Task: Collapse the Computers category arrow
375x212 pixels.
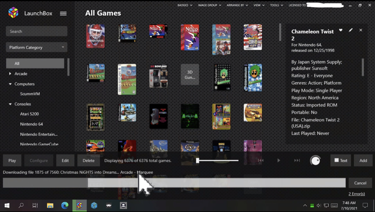Action: pos(10,84)
